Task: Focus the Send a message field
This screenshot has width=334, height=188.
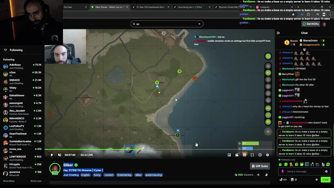Action: tap(304, 172)
